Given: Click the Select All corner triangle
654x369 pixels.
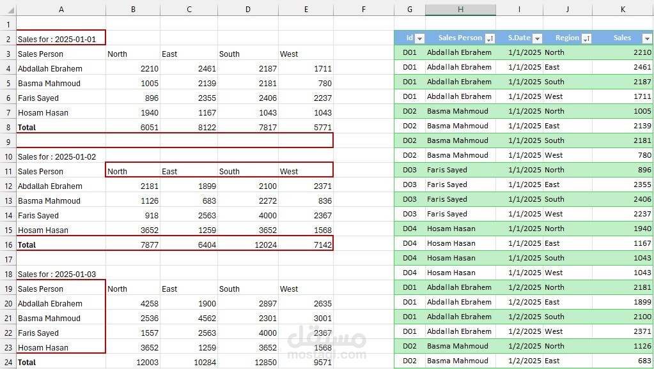Looking at the screenshot, I should [x=11, y=10].
